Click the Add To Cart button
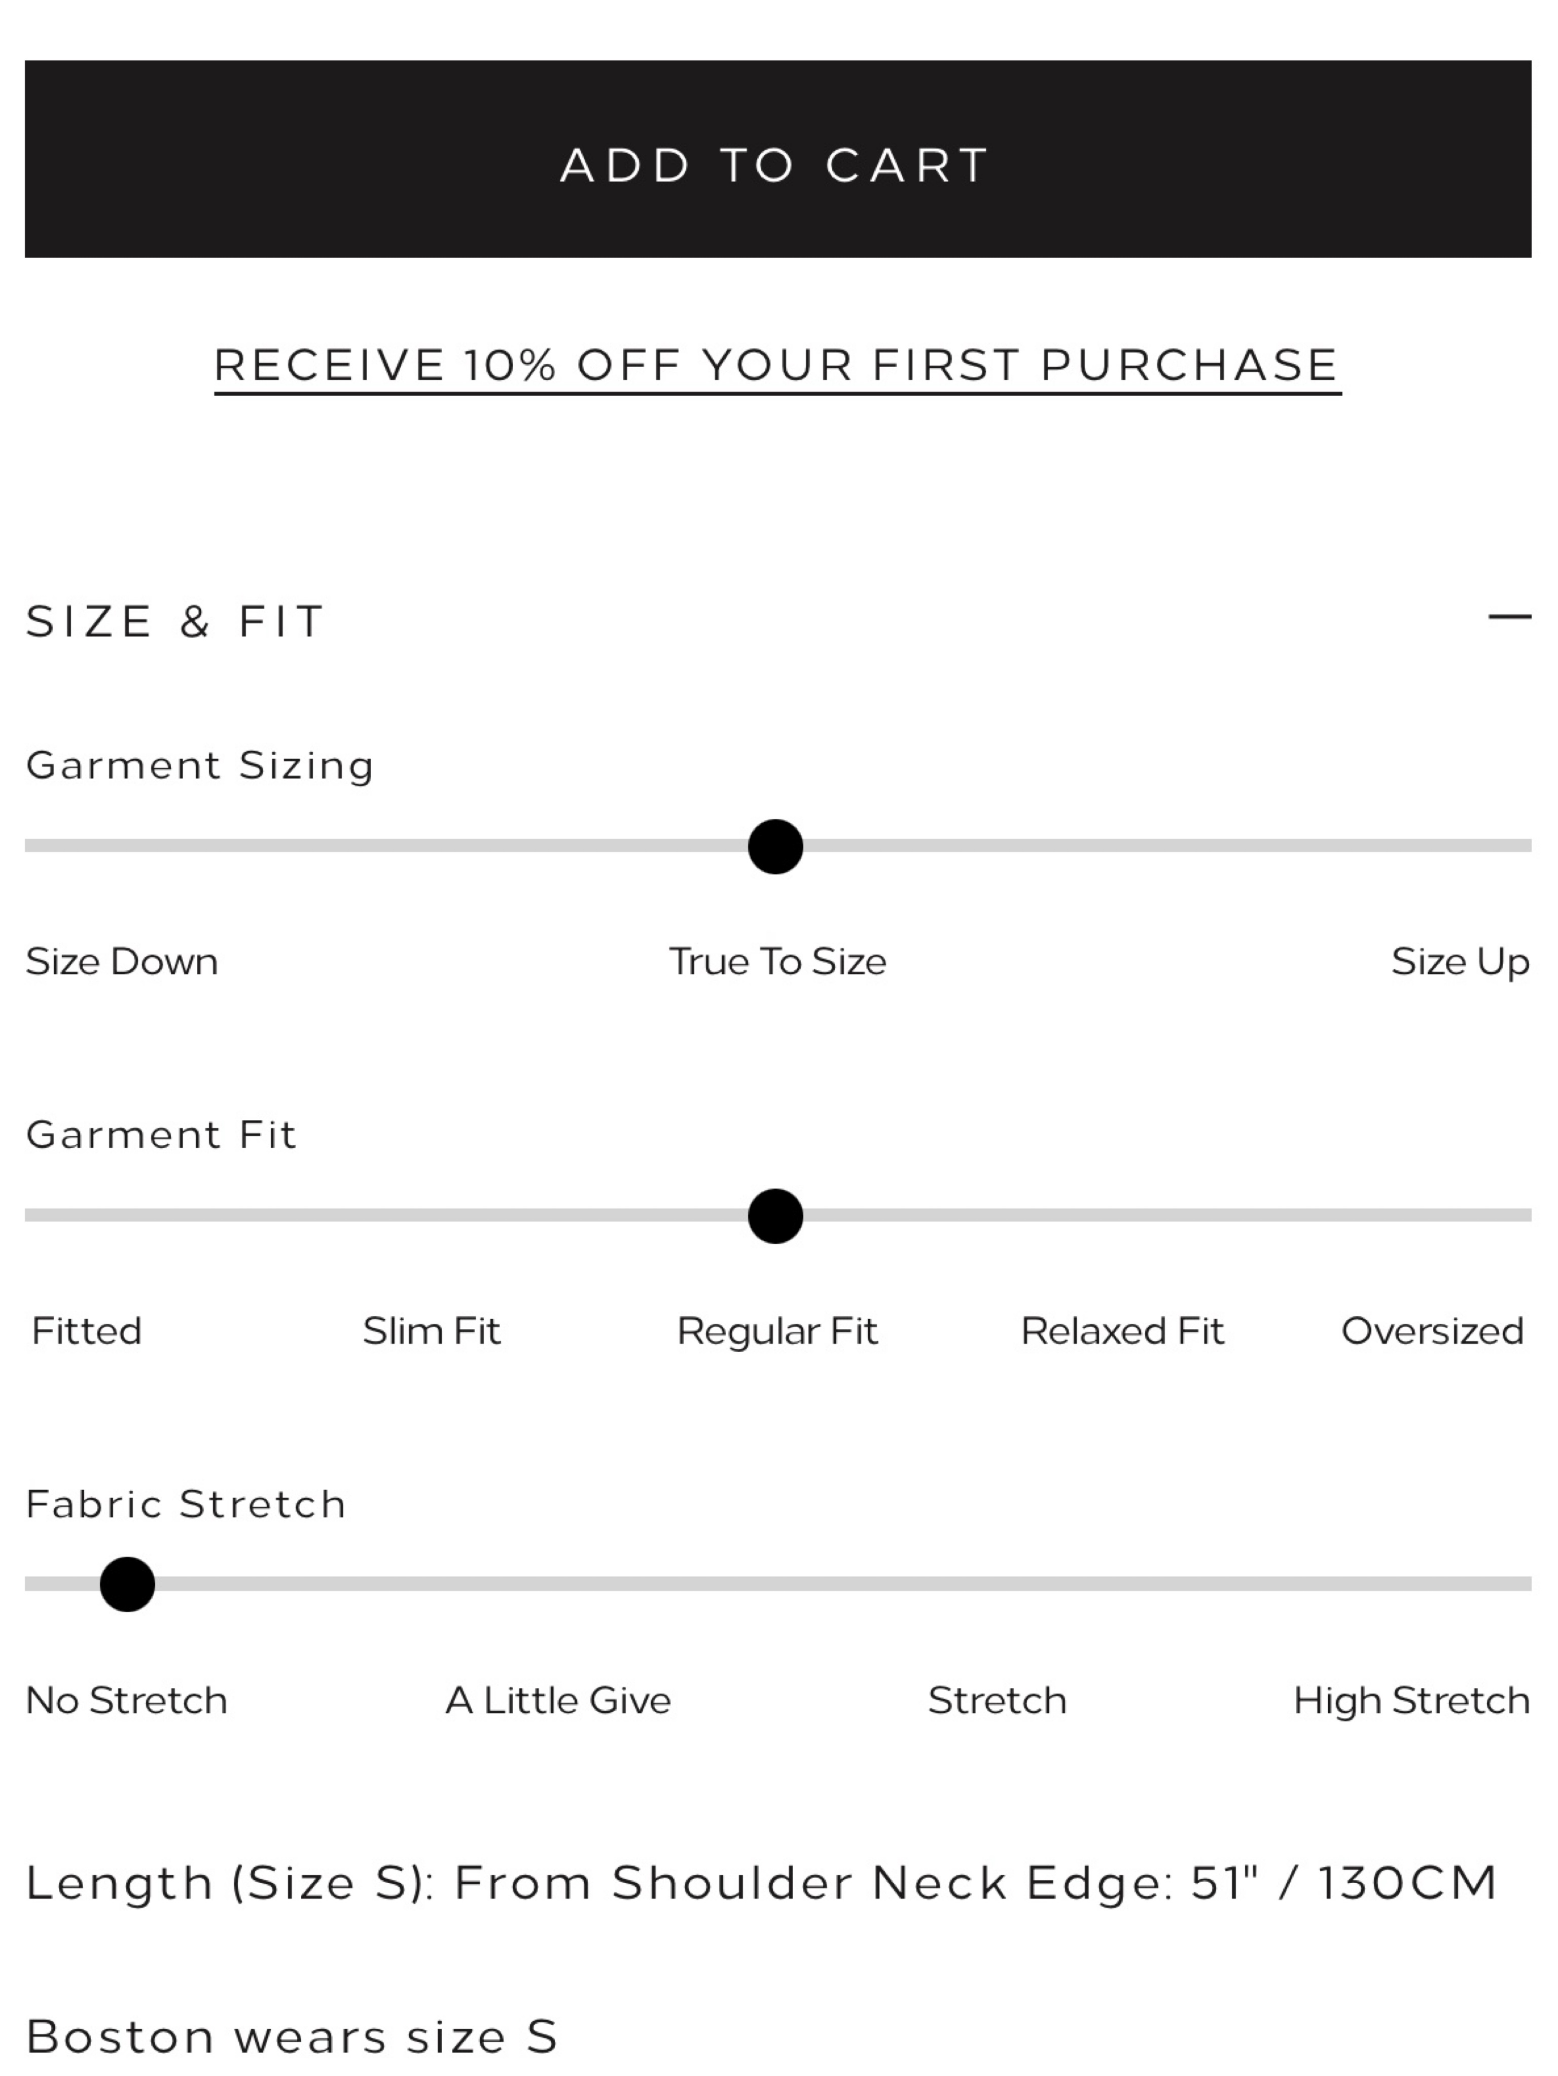The image size is (1558, 2076). pyautogui.click(x=778, y=159)
